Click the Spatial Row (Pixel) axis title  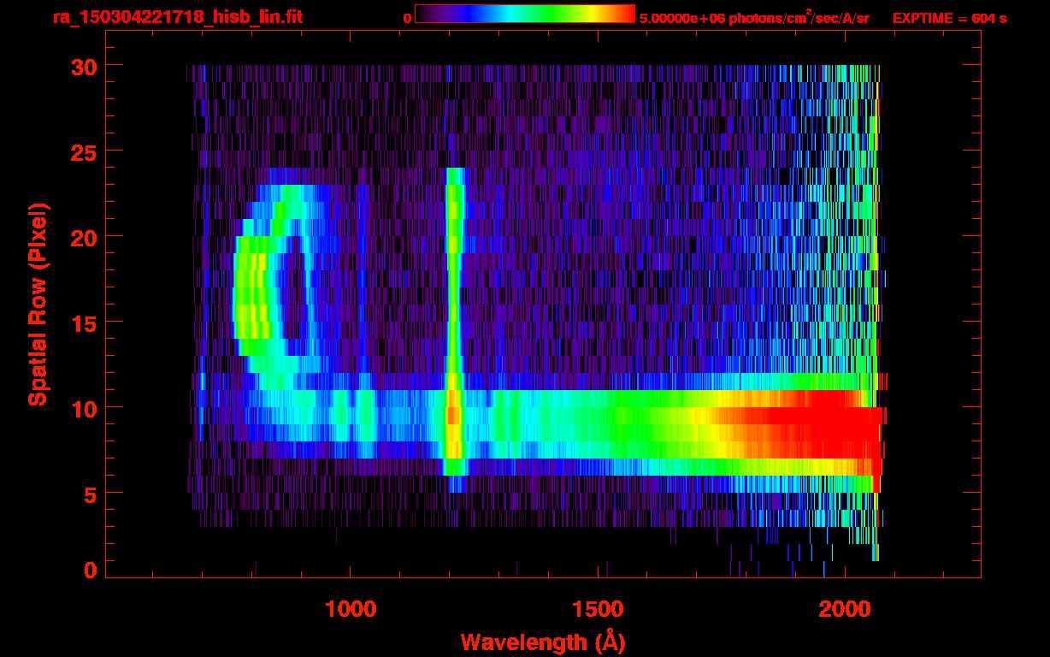(x=38, y=305)
